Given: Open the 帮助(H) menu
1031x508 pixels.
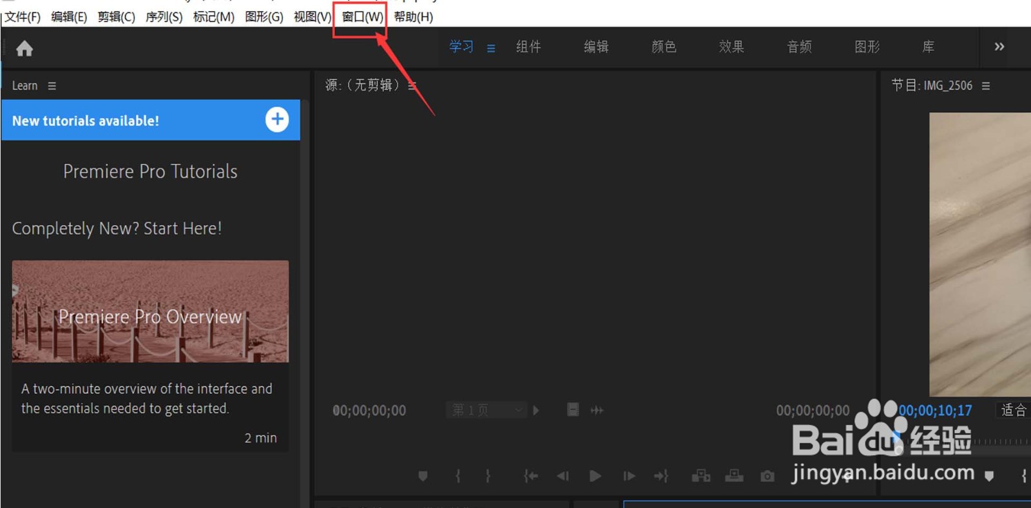Looking at the screenshot, I should [414, 17].
